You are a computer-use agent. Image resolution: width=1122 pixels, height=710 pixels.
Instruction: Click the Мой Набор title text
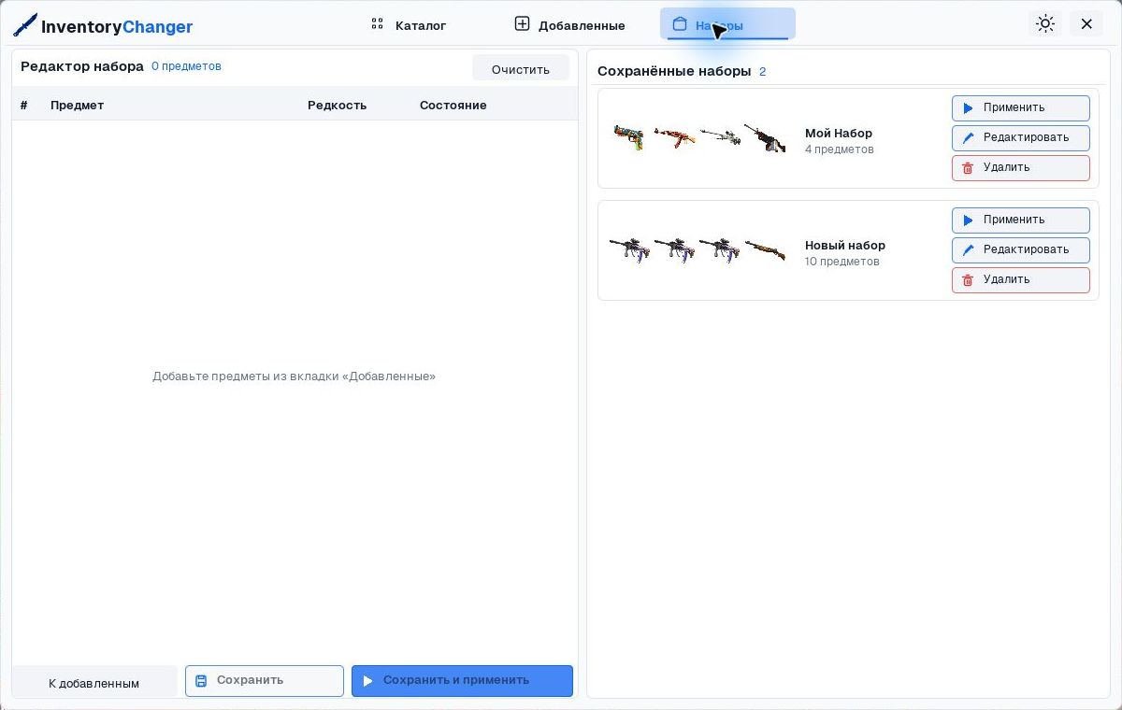click(x=839, y=133)
